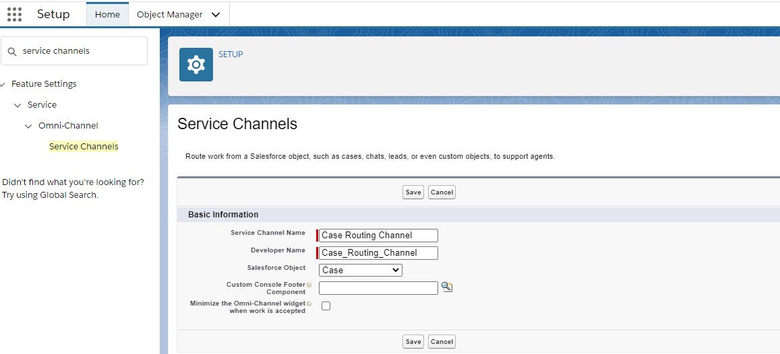Image resolution: width=780 pixels, height=354 pixels.
Task: Open the App Launcher grid icon
Action: click(x=14, y=14)
